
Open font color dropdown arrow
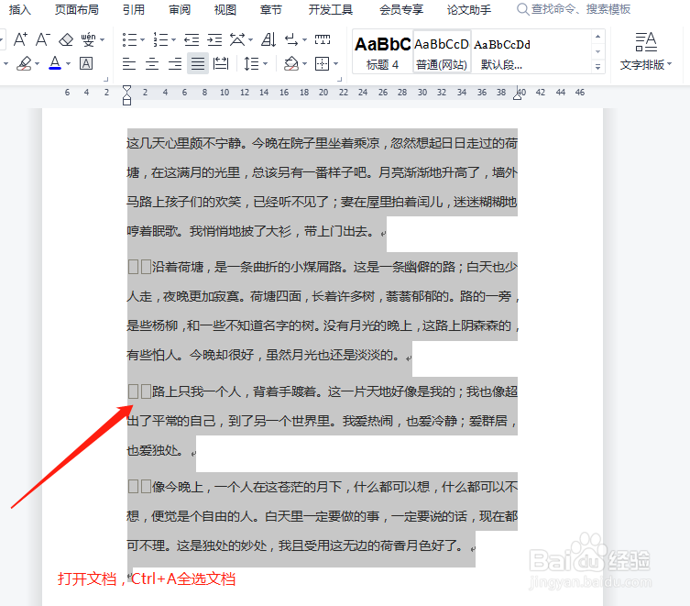click(68, 64)
